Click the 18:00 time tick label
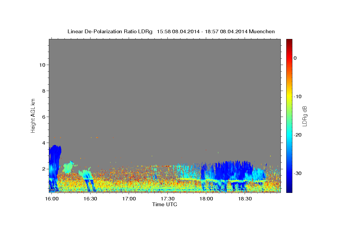The width and height of the screenshot is (347, 231). [x=206, y=199]
